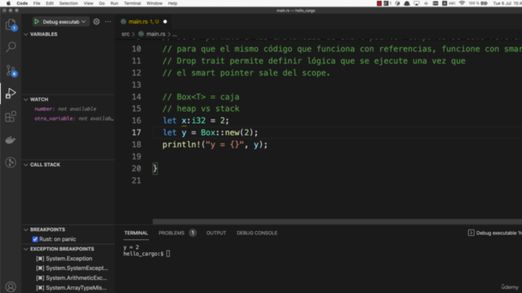The height and width of the screenshot is (293, 522).
Task: Open the Go menu
Action: pyautogui.click(x=102, y=3)
